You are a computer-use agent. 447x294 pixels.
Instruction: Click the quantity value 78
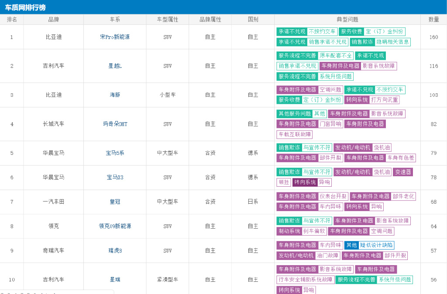click(x=433, y=177)
